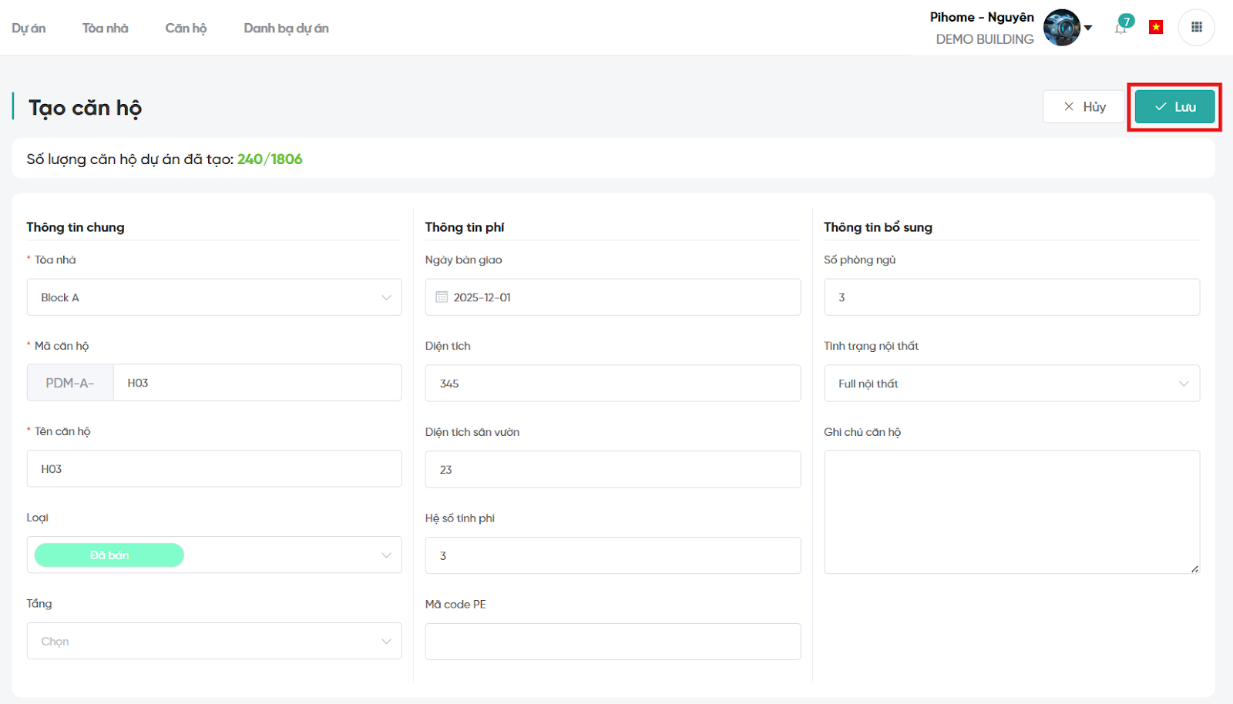This screenshot has height=704, width=1233.
Task: Open the notification bell icon
Action: point(1121,28)
